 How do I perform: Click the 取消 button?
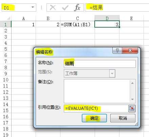(123, 118)
